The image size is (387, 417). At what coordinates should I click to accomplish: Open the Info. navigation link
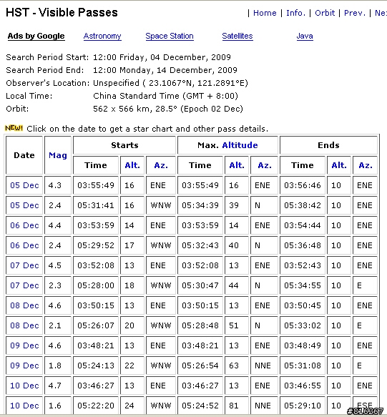tap(295, 13)
